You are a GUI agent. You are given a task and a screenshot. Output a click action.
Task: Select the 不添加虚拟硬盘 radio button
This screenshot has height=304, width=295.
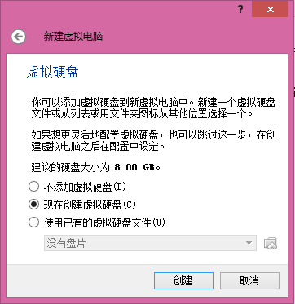point(34,187)
